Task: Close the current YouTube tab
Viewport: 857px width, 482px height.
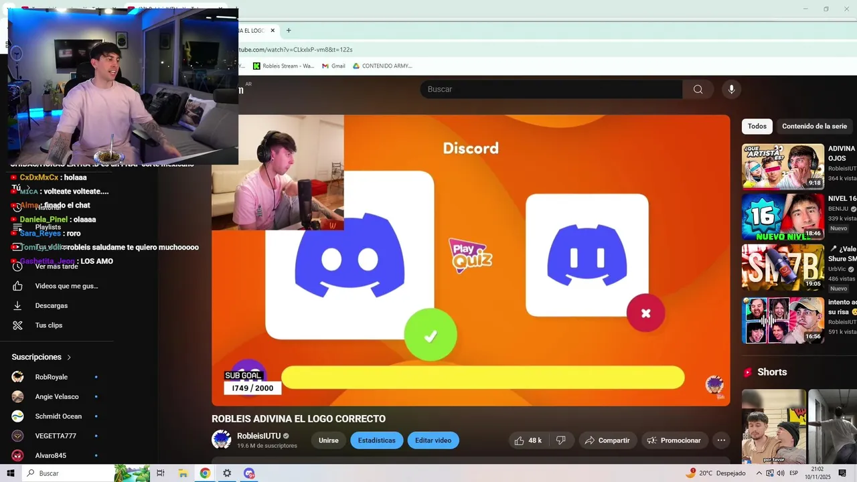Action: tap(272, 30)
